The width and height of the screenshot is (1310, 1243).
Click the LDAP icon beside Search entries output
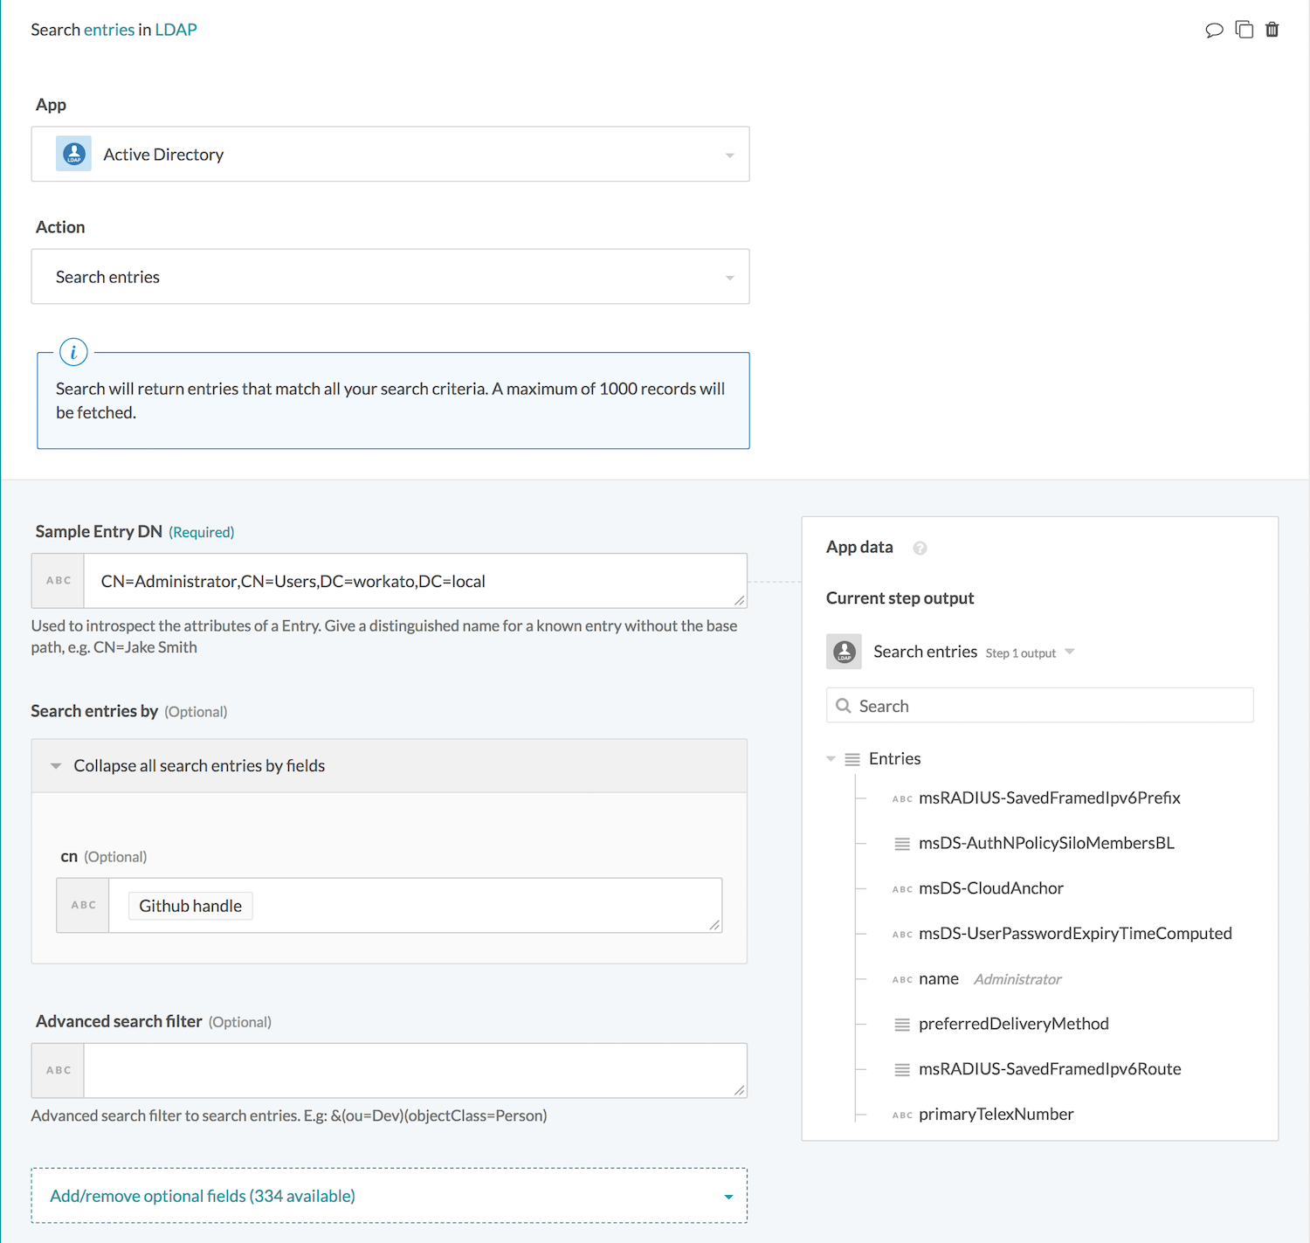pos(844,651)
